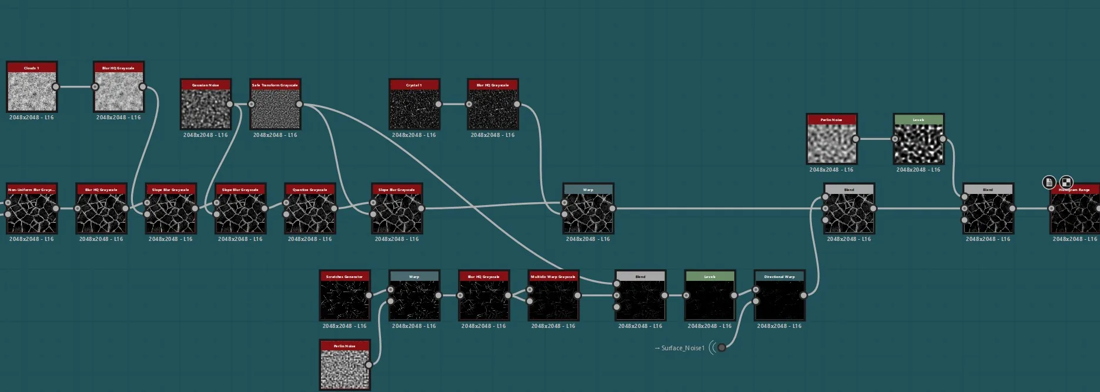Click the output pin of the green Levels node beside Perlin Noise

pyautogui.click(x=942, y=139)
